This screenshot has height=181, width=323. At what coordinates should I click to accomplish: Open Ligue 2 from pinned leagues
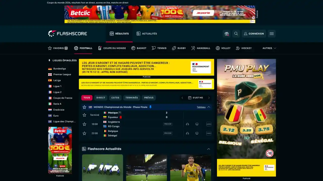tap(57, 92)
